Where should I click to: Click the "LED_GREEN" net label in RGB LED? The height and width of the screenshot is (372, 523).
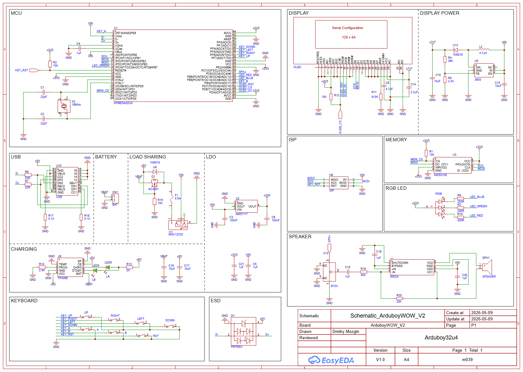click(x=478, y=206)
